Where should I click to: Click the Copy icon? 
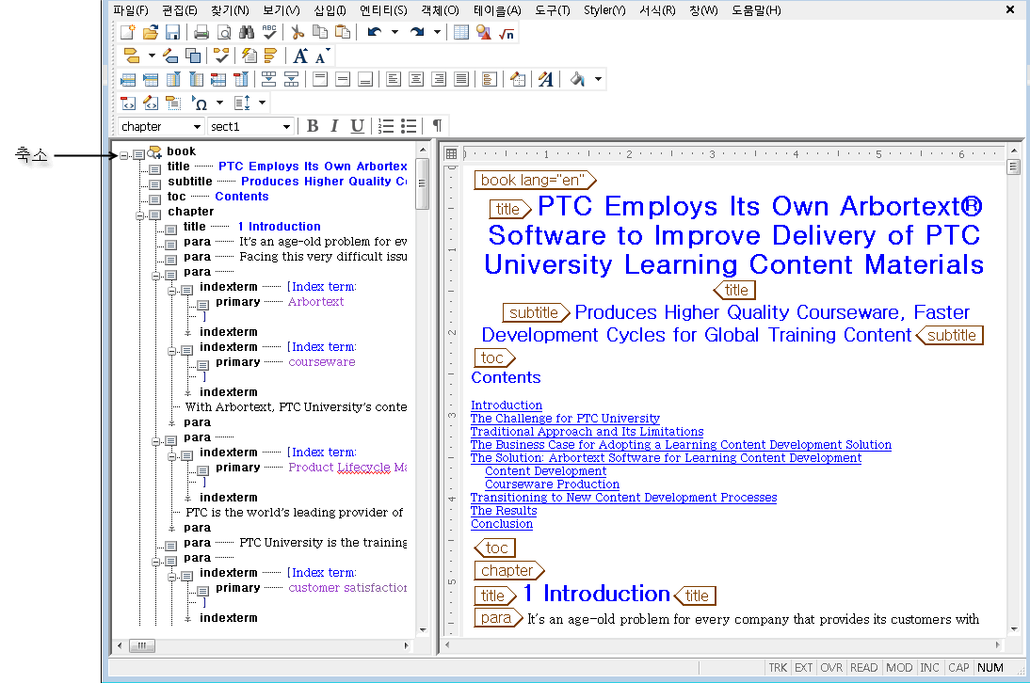click(x=320, y=32)
